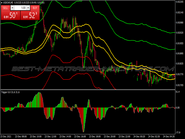Click the 51.4 indicator scale value

point(178,92)
